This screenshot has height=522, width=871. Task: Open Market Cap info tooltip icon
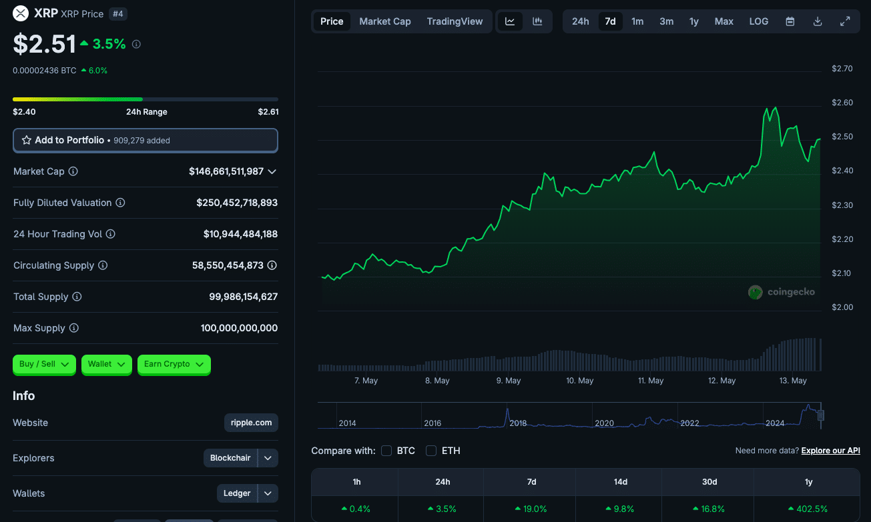click(73, 171)
